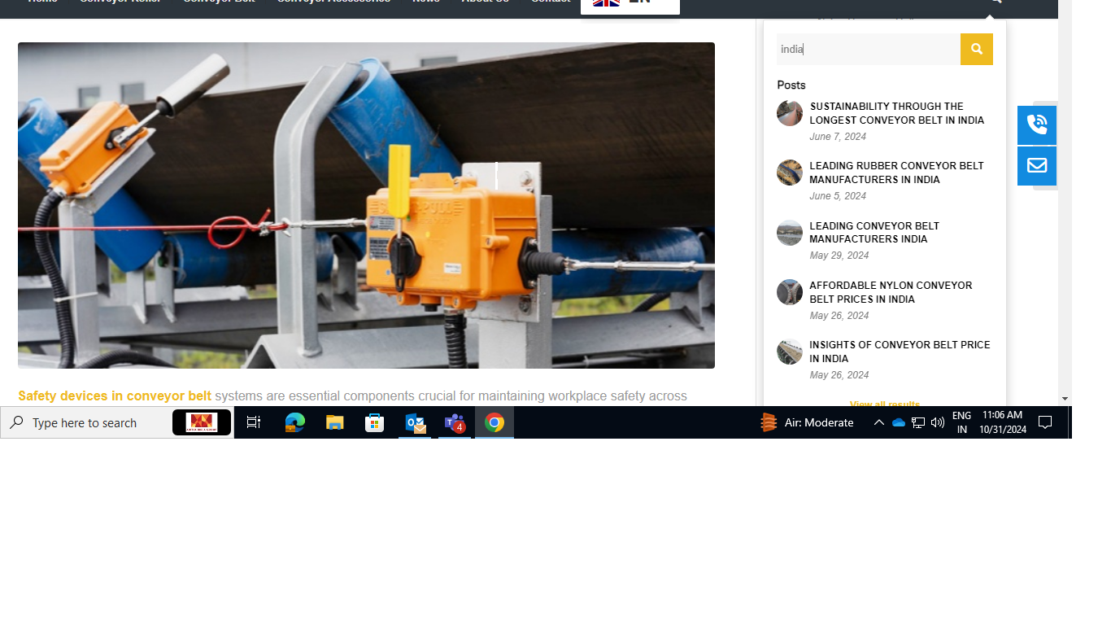Open Task View on the taskbar
This screenshot has height=625, width=1111.
[254, 422]
